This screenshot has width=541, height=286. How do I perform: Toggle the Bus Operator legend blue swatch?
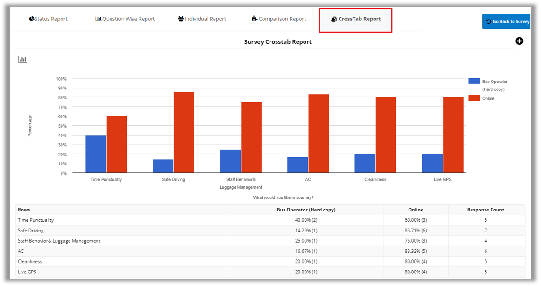coord(474,81)
